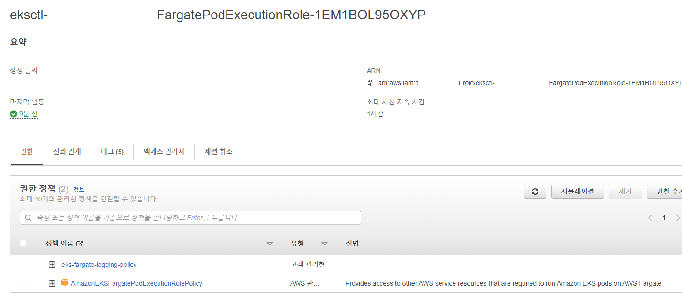Open the 세션 취소 tab
The image size is (682, 296).
pyautogui.click(x=219, y=151)
